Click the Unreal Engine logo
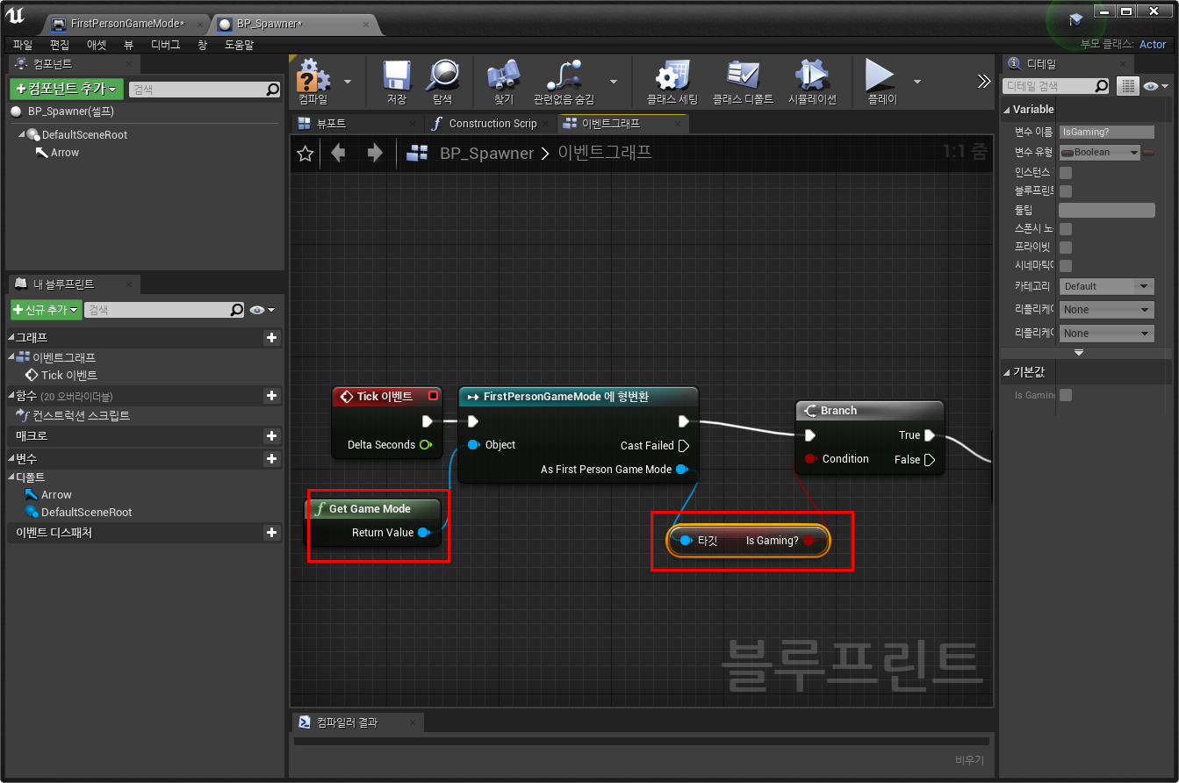The image size is (1179, 783). [x=15, y=16]
